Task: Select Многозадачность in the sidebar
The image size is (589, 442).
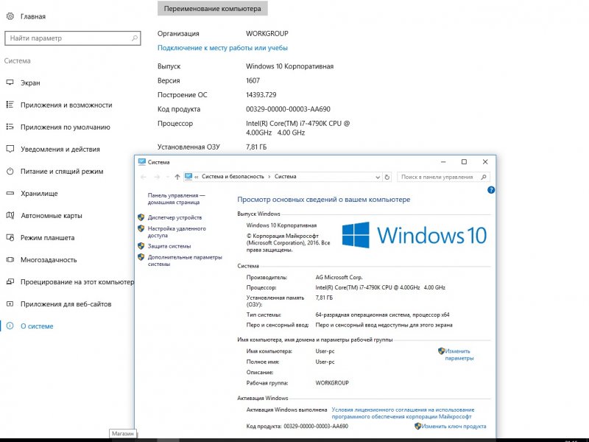Action: 49,260
